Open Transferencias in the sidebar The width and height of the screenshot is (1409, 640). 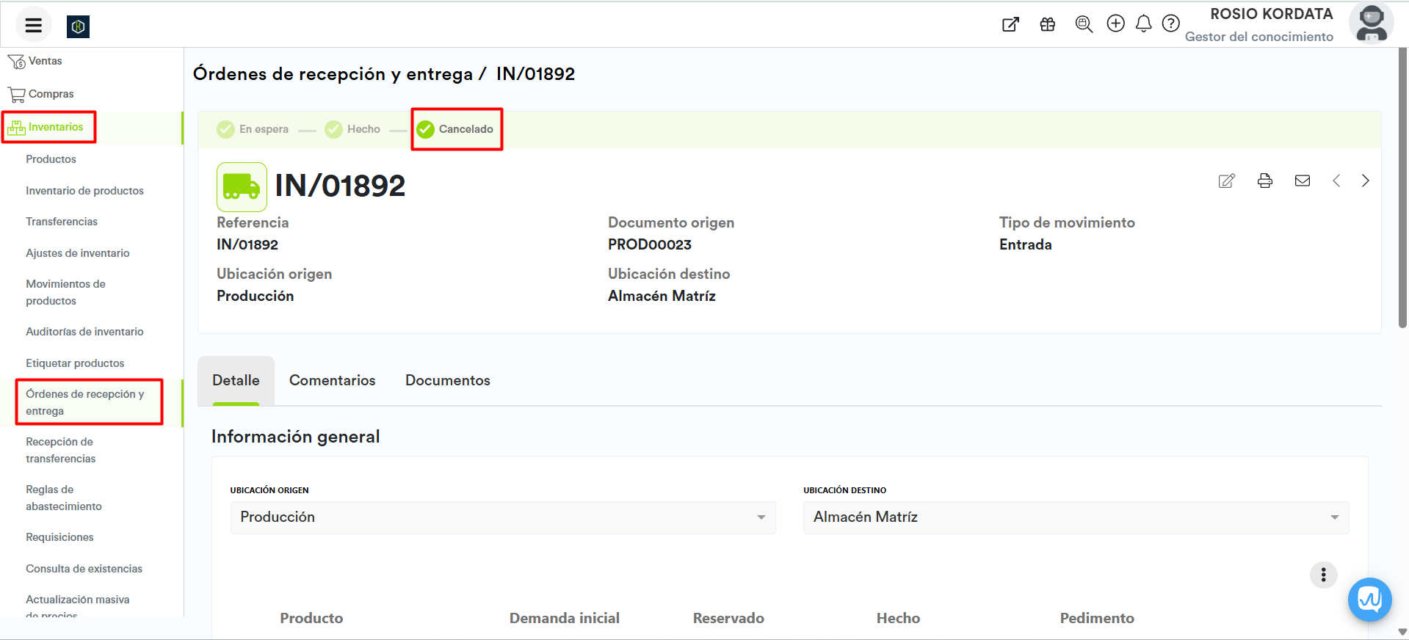62,222
